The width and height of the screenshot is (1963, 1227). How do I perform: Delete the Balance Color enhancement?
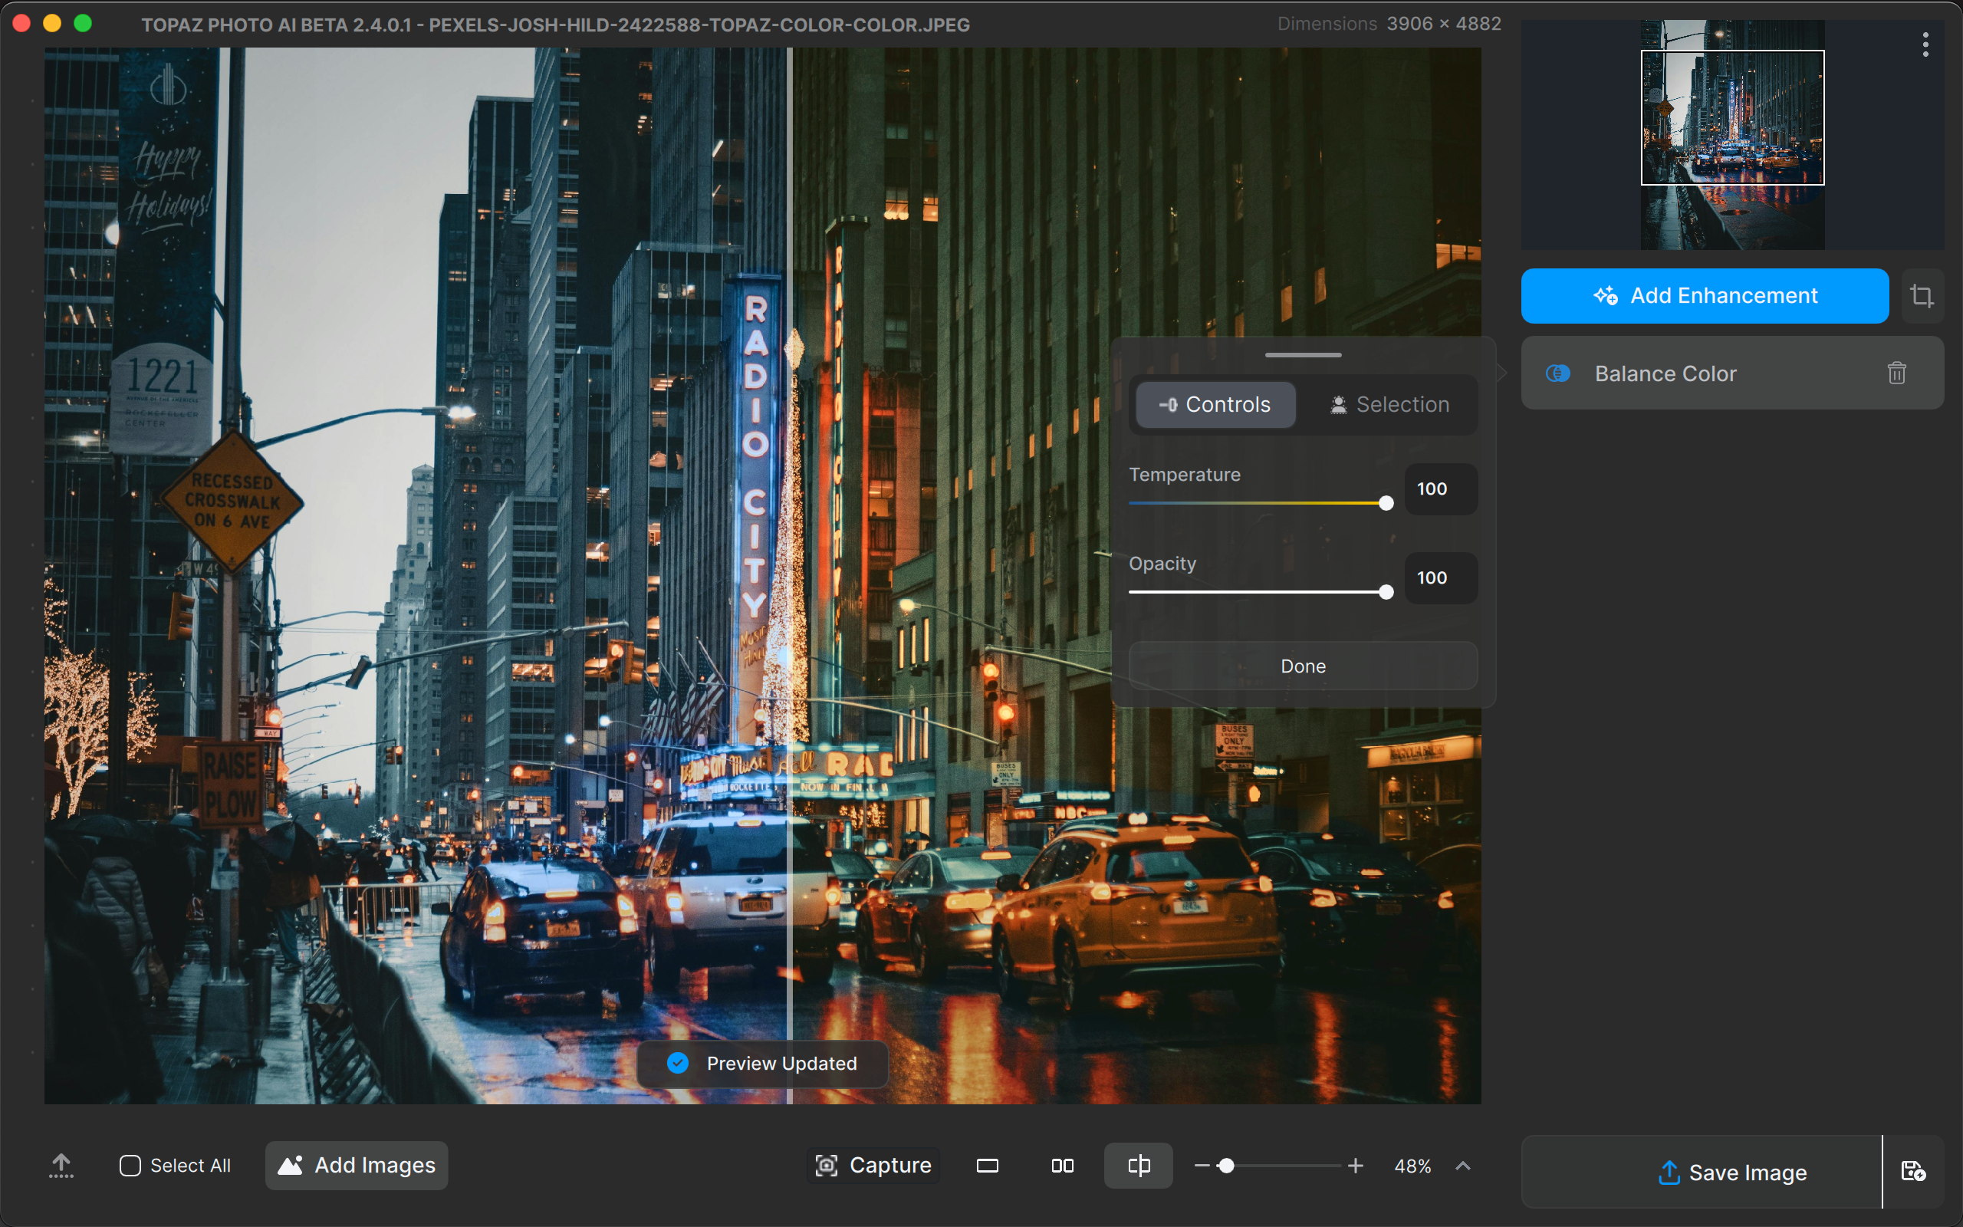1896,373
